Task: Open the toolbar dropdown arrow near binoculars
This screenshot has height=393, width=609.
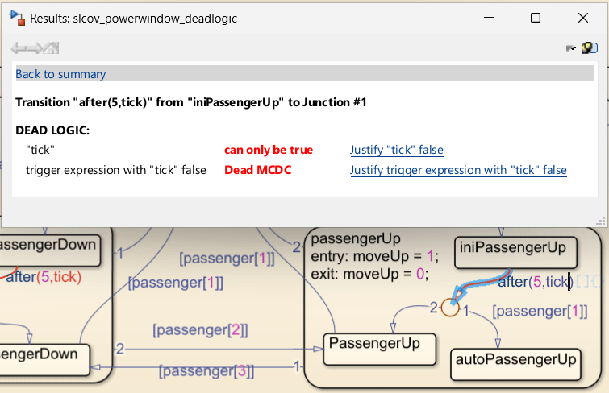Action: (x=571, y=48)
